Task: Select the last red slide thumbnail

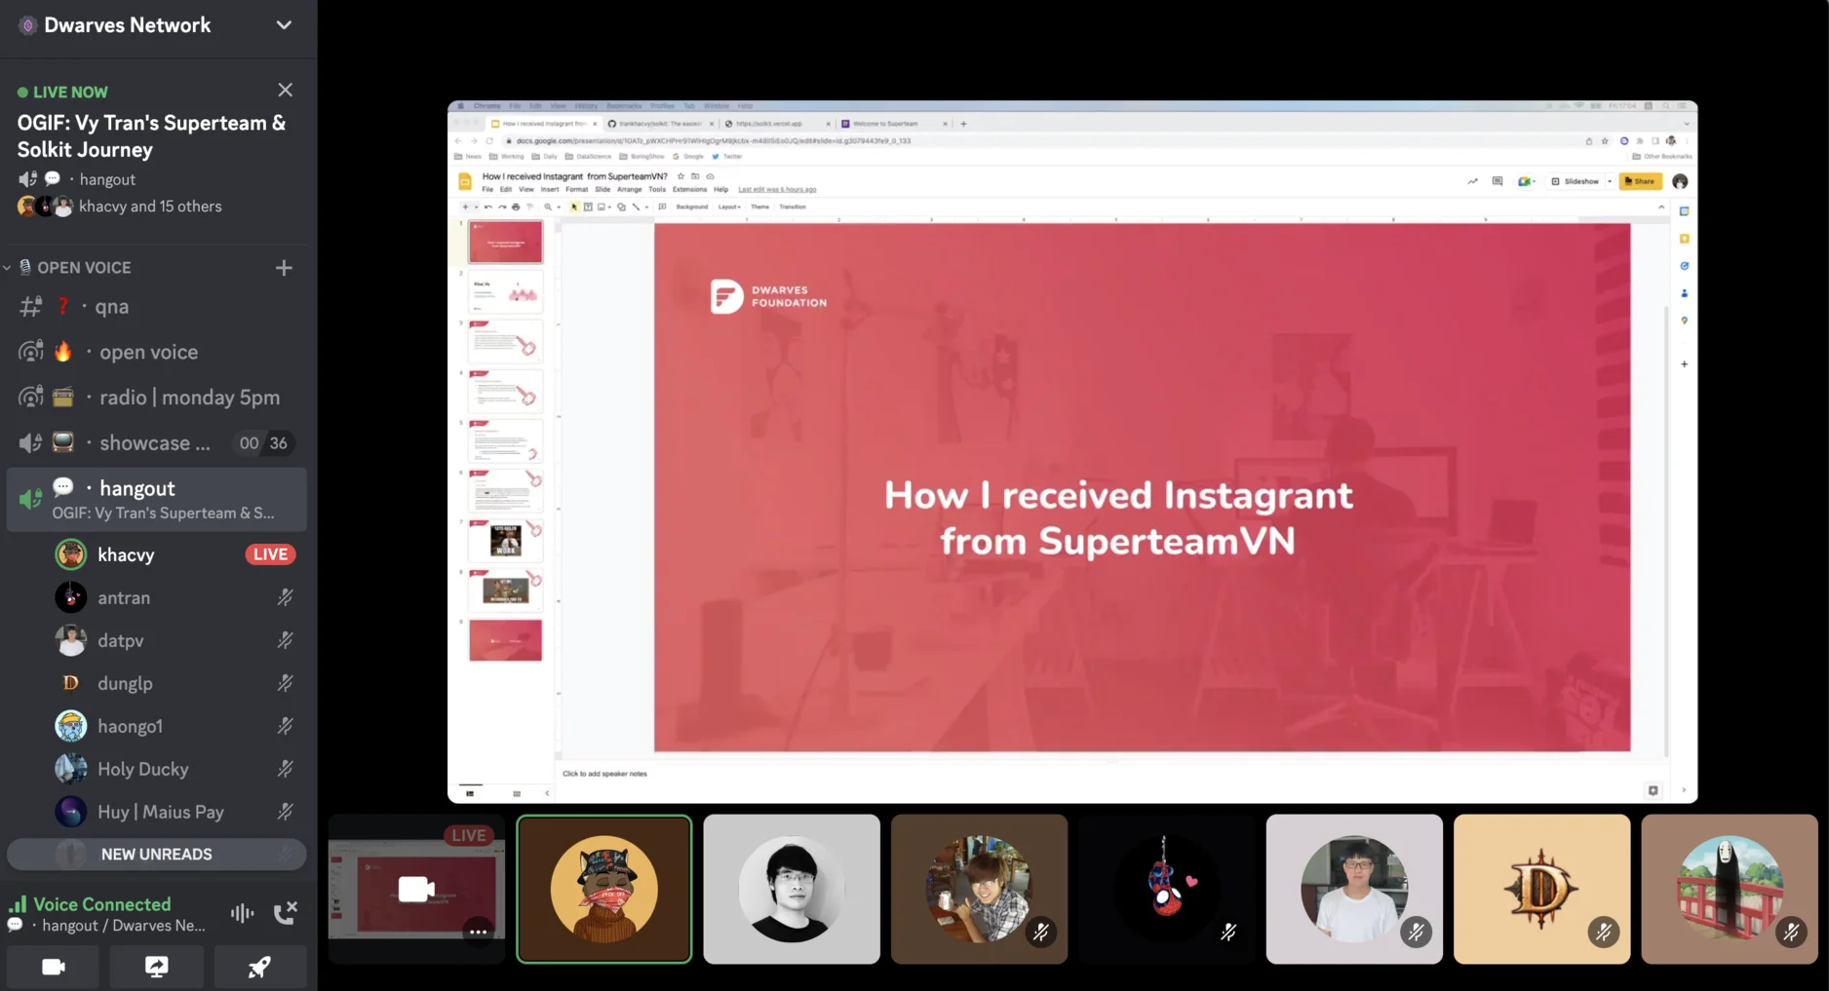Action: pyautogui.click(x=505, y=640)
